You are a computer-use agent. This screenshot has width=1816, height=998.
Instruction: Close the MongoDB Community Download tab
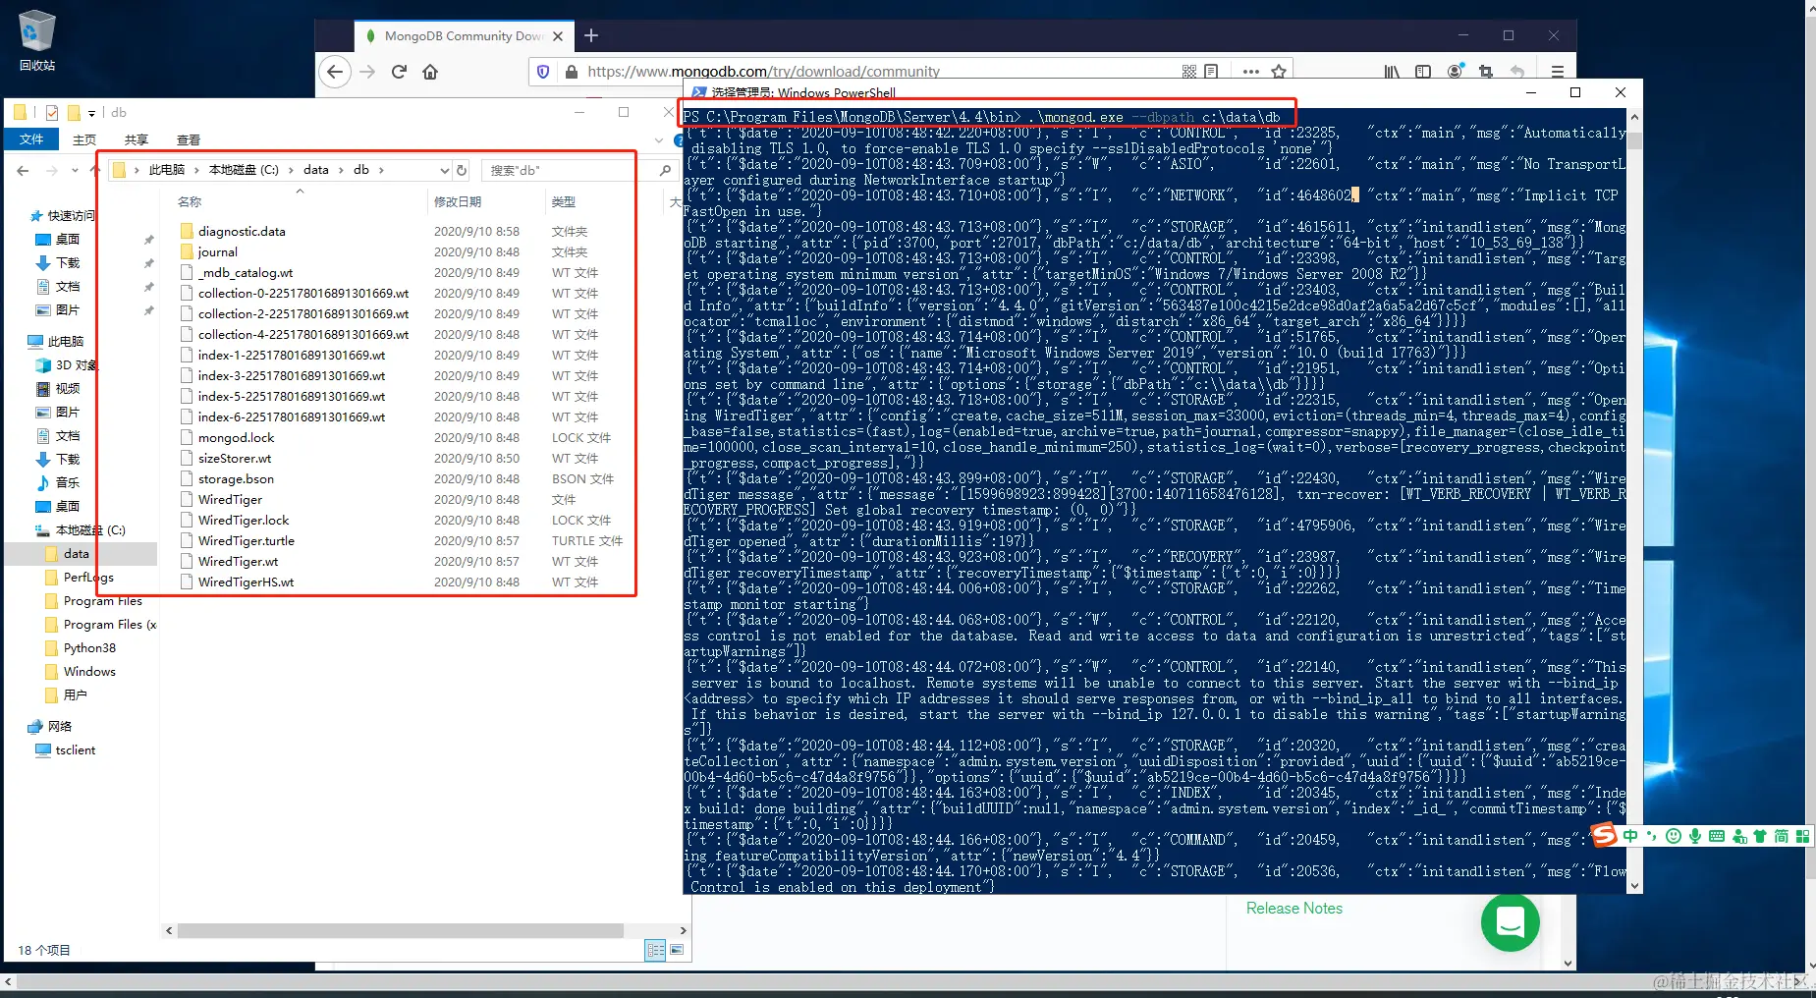pyautogui.click(x=558, y=36)
